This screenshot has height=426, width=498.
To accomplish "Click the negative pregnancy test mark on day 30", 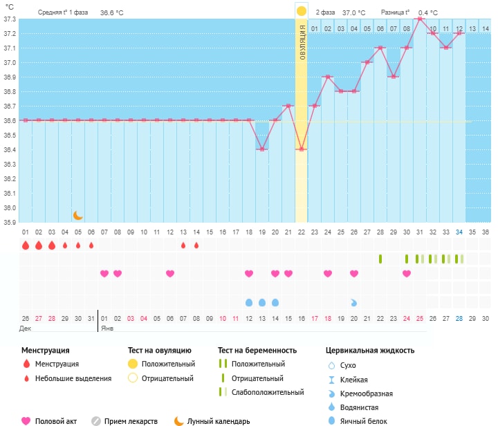I will (x=407, y=259).
